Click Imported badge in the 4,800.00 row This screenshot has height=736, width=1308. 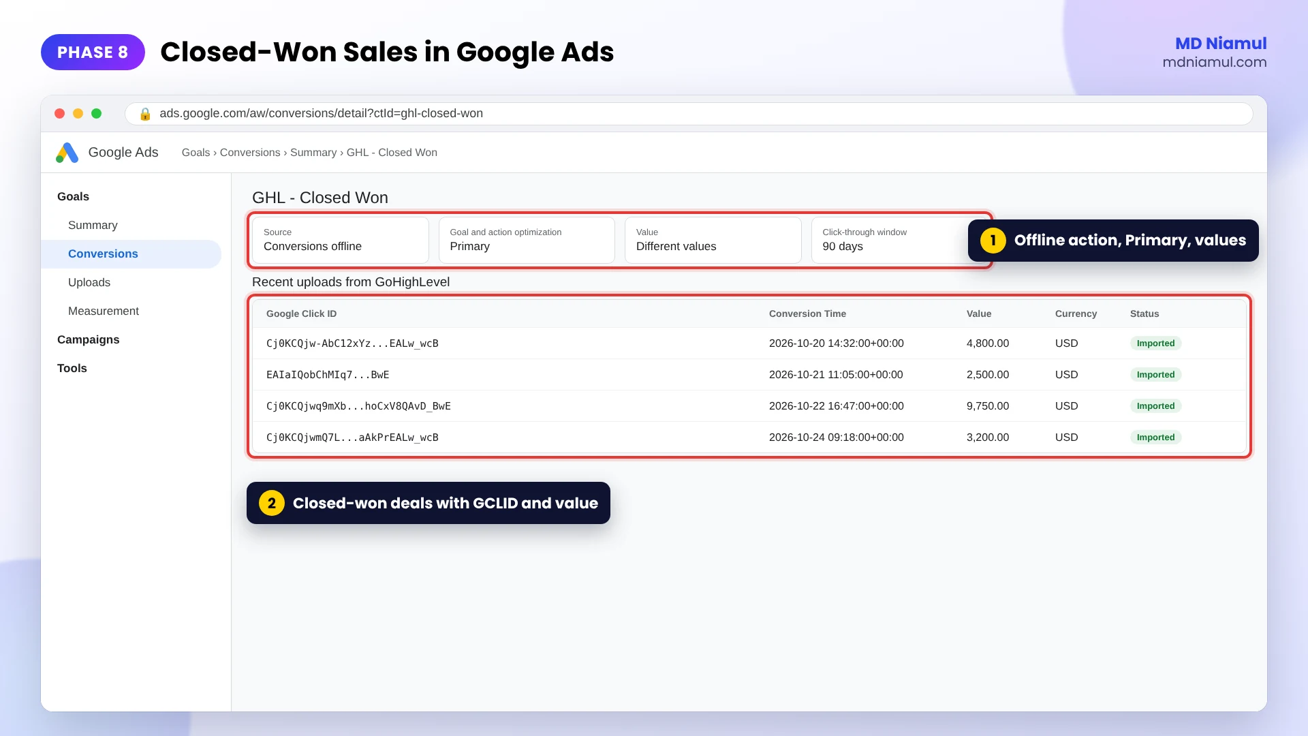pos(1155,343)
